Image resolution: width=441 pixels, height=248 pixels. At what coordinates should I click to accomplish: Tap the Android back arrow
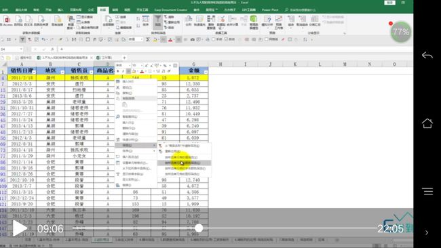(x=427, y=56)
